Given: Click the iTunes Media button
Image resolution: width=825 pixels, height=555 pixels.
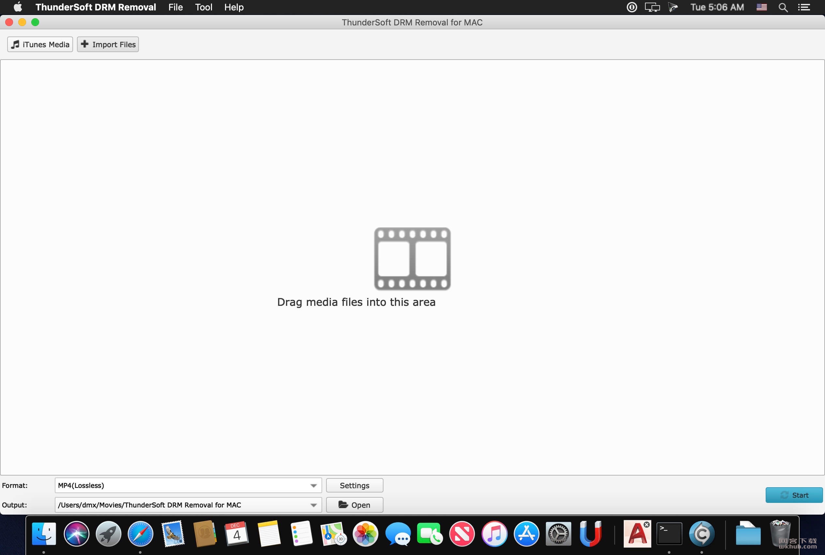Looking at the screenshot, I should point(40,44).
